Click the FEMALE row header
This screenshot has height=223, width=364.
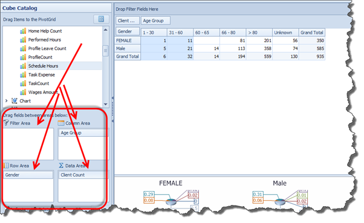(x=128, y=40)
